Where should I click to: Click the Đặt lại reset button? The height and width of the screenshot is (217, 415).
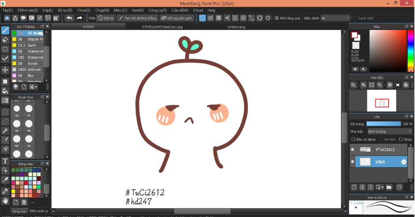(106, 18)
